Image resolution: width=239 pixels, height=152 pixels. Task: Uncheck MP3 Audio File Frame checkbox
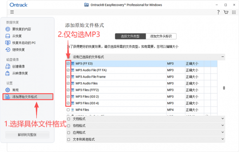point(68,77)
